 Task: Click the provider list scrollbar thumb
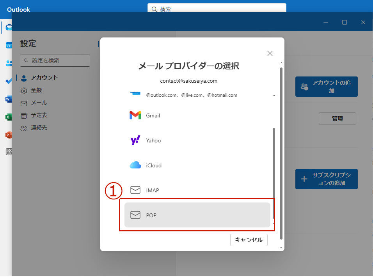coord(274,174)
